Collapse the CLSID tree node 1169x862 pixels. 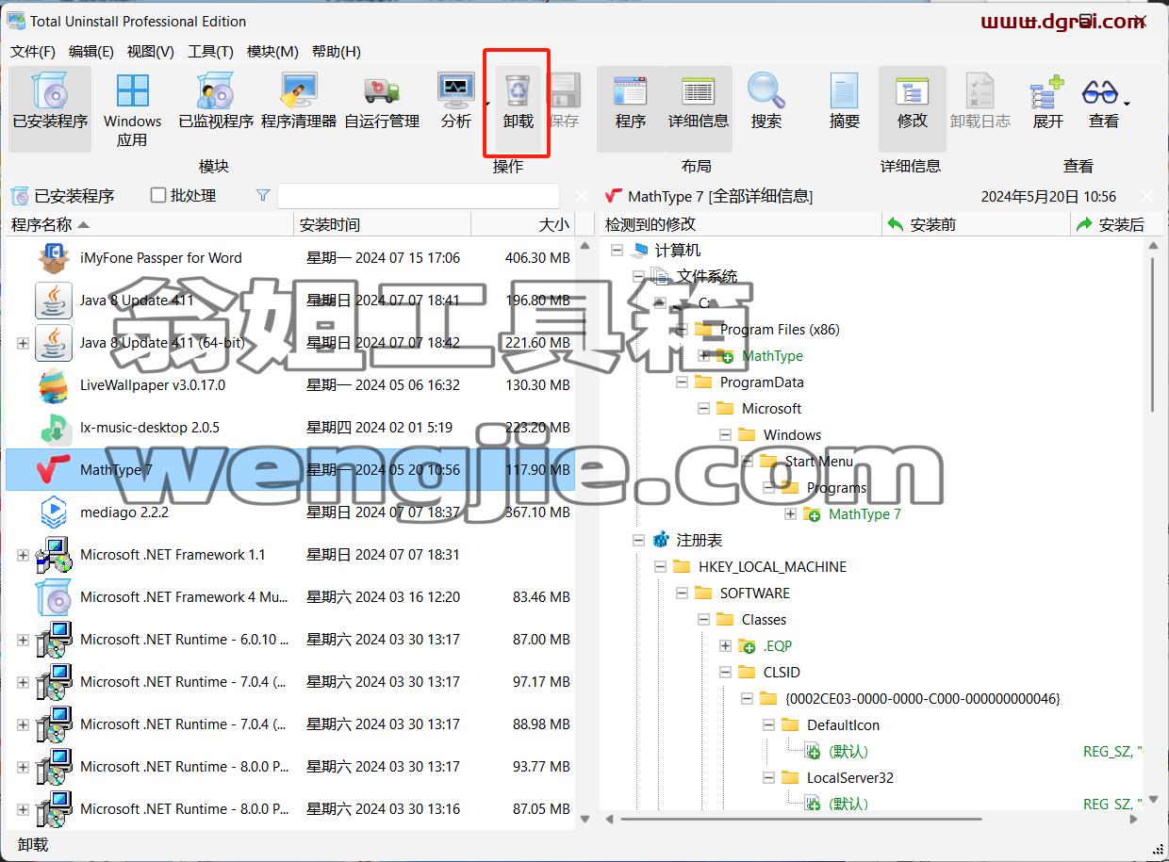725,673
